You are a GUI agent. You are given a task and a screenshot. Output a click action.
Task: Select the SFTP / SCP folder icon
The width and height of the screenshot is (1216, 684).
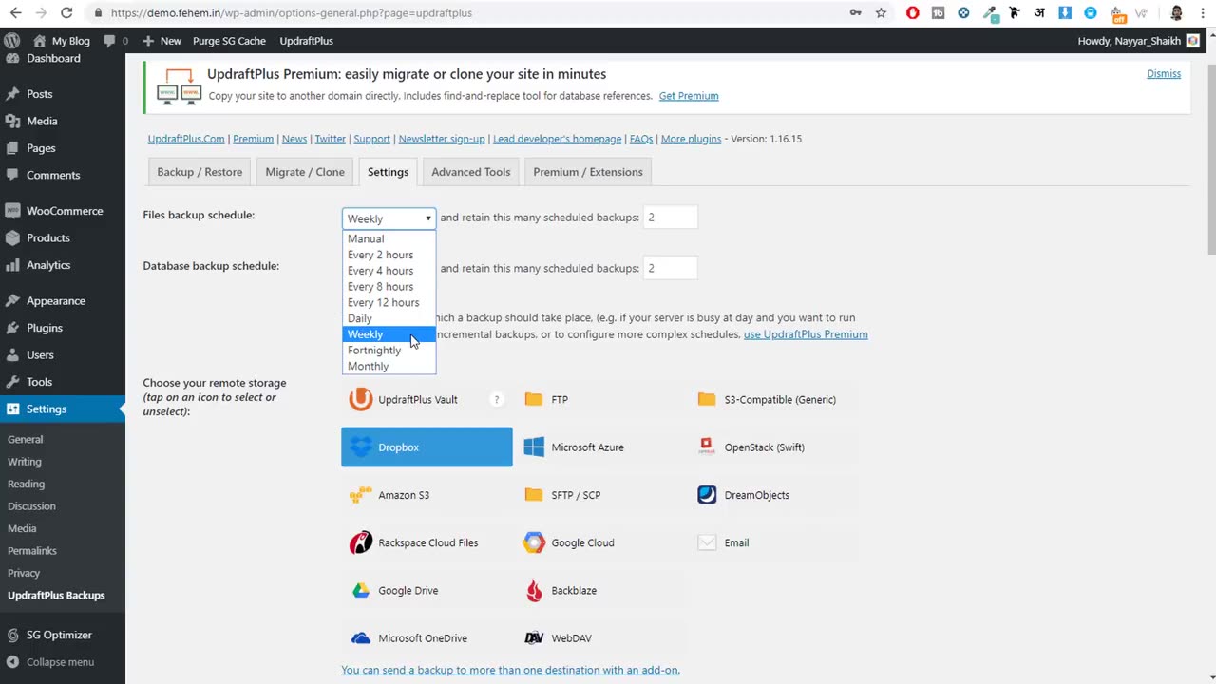[x=534, y=495]
